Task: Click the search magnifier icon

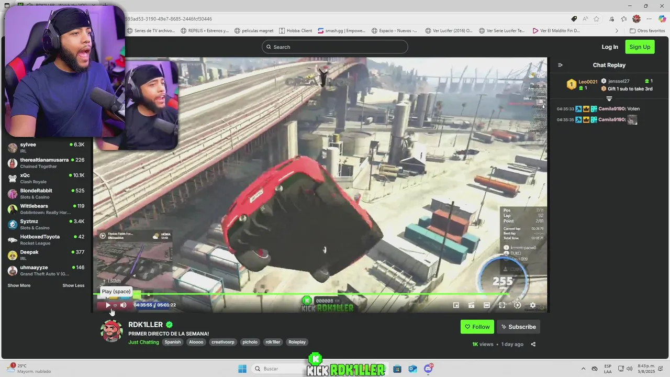Action: pos(269,47)
